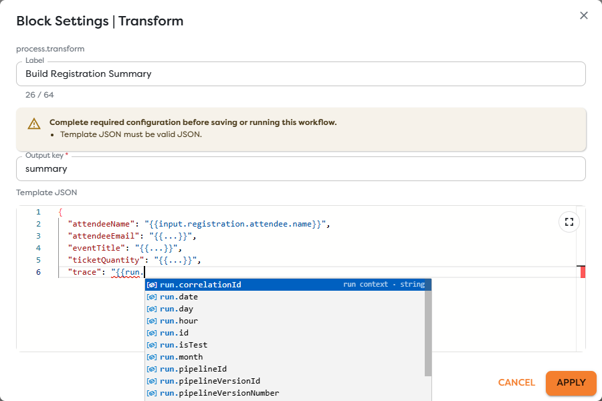This screenshot has height=401, width=602.
Task: Select run.id suggestion
Action: coord(285,333)
